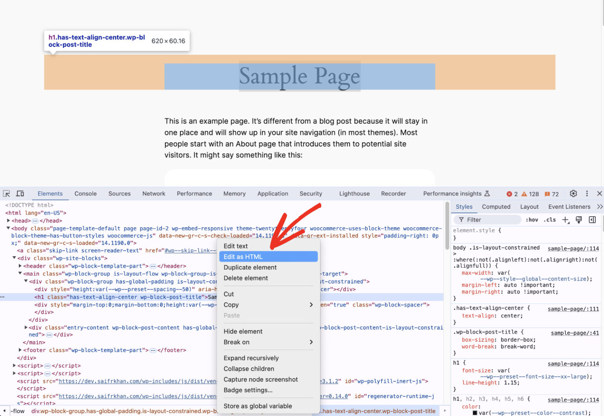Screen dimensions: 604x416
Task: Open the three-dot customize DevTools menu
Action: coord(587,193)
